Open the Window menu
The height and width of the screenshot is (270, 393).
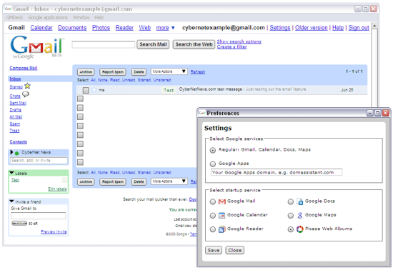coord(81,17)
